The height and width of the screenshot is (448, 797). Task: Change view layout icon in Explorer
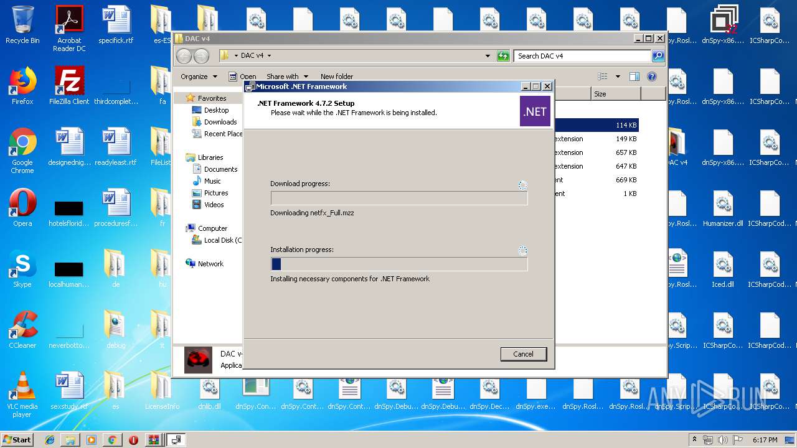point(602,77)
